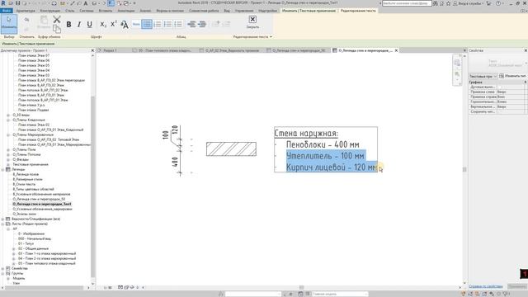Image resolution: width=528 pixels, height=297 pixels.
Task: Switch to the Разрез 1 view tab
Action: pos(110,50)
